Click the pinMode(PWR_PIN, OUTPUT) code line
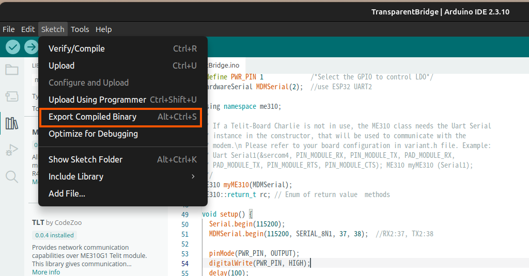Screen dimensions: 529x276 (x=254, y=253)
